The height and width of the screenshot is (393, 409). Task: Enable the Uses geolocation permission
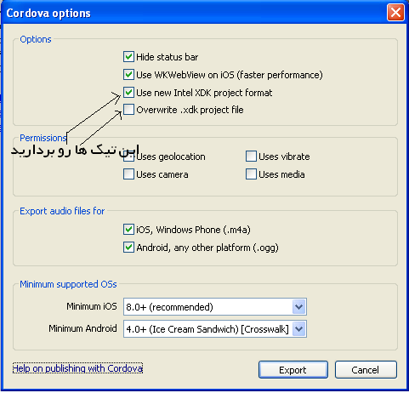pyautogui.click(x=128, y=157)
